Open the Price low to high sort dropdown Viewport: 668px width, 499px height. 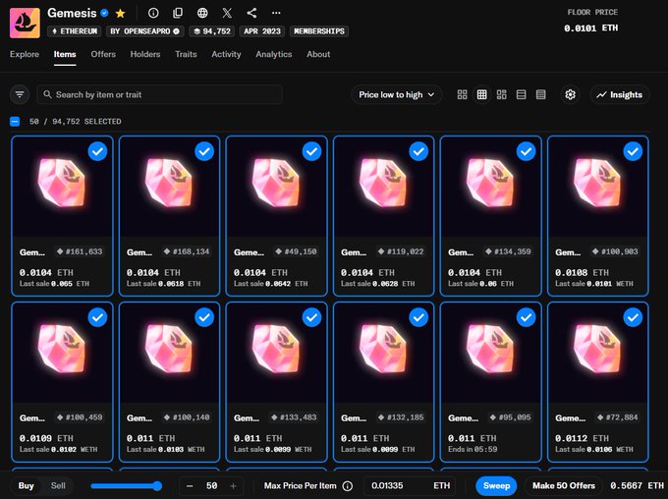point(397,94)
